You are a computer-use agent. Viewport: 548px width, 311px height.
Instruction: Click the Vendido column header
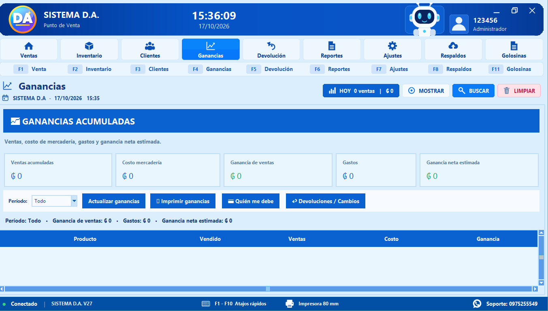coord(210,239)
